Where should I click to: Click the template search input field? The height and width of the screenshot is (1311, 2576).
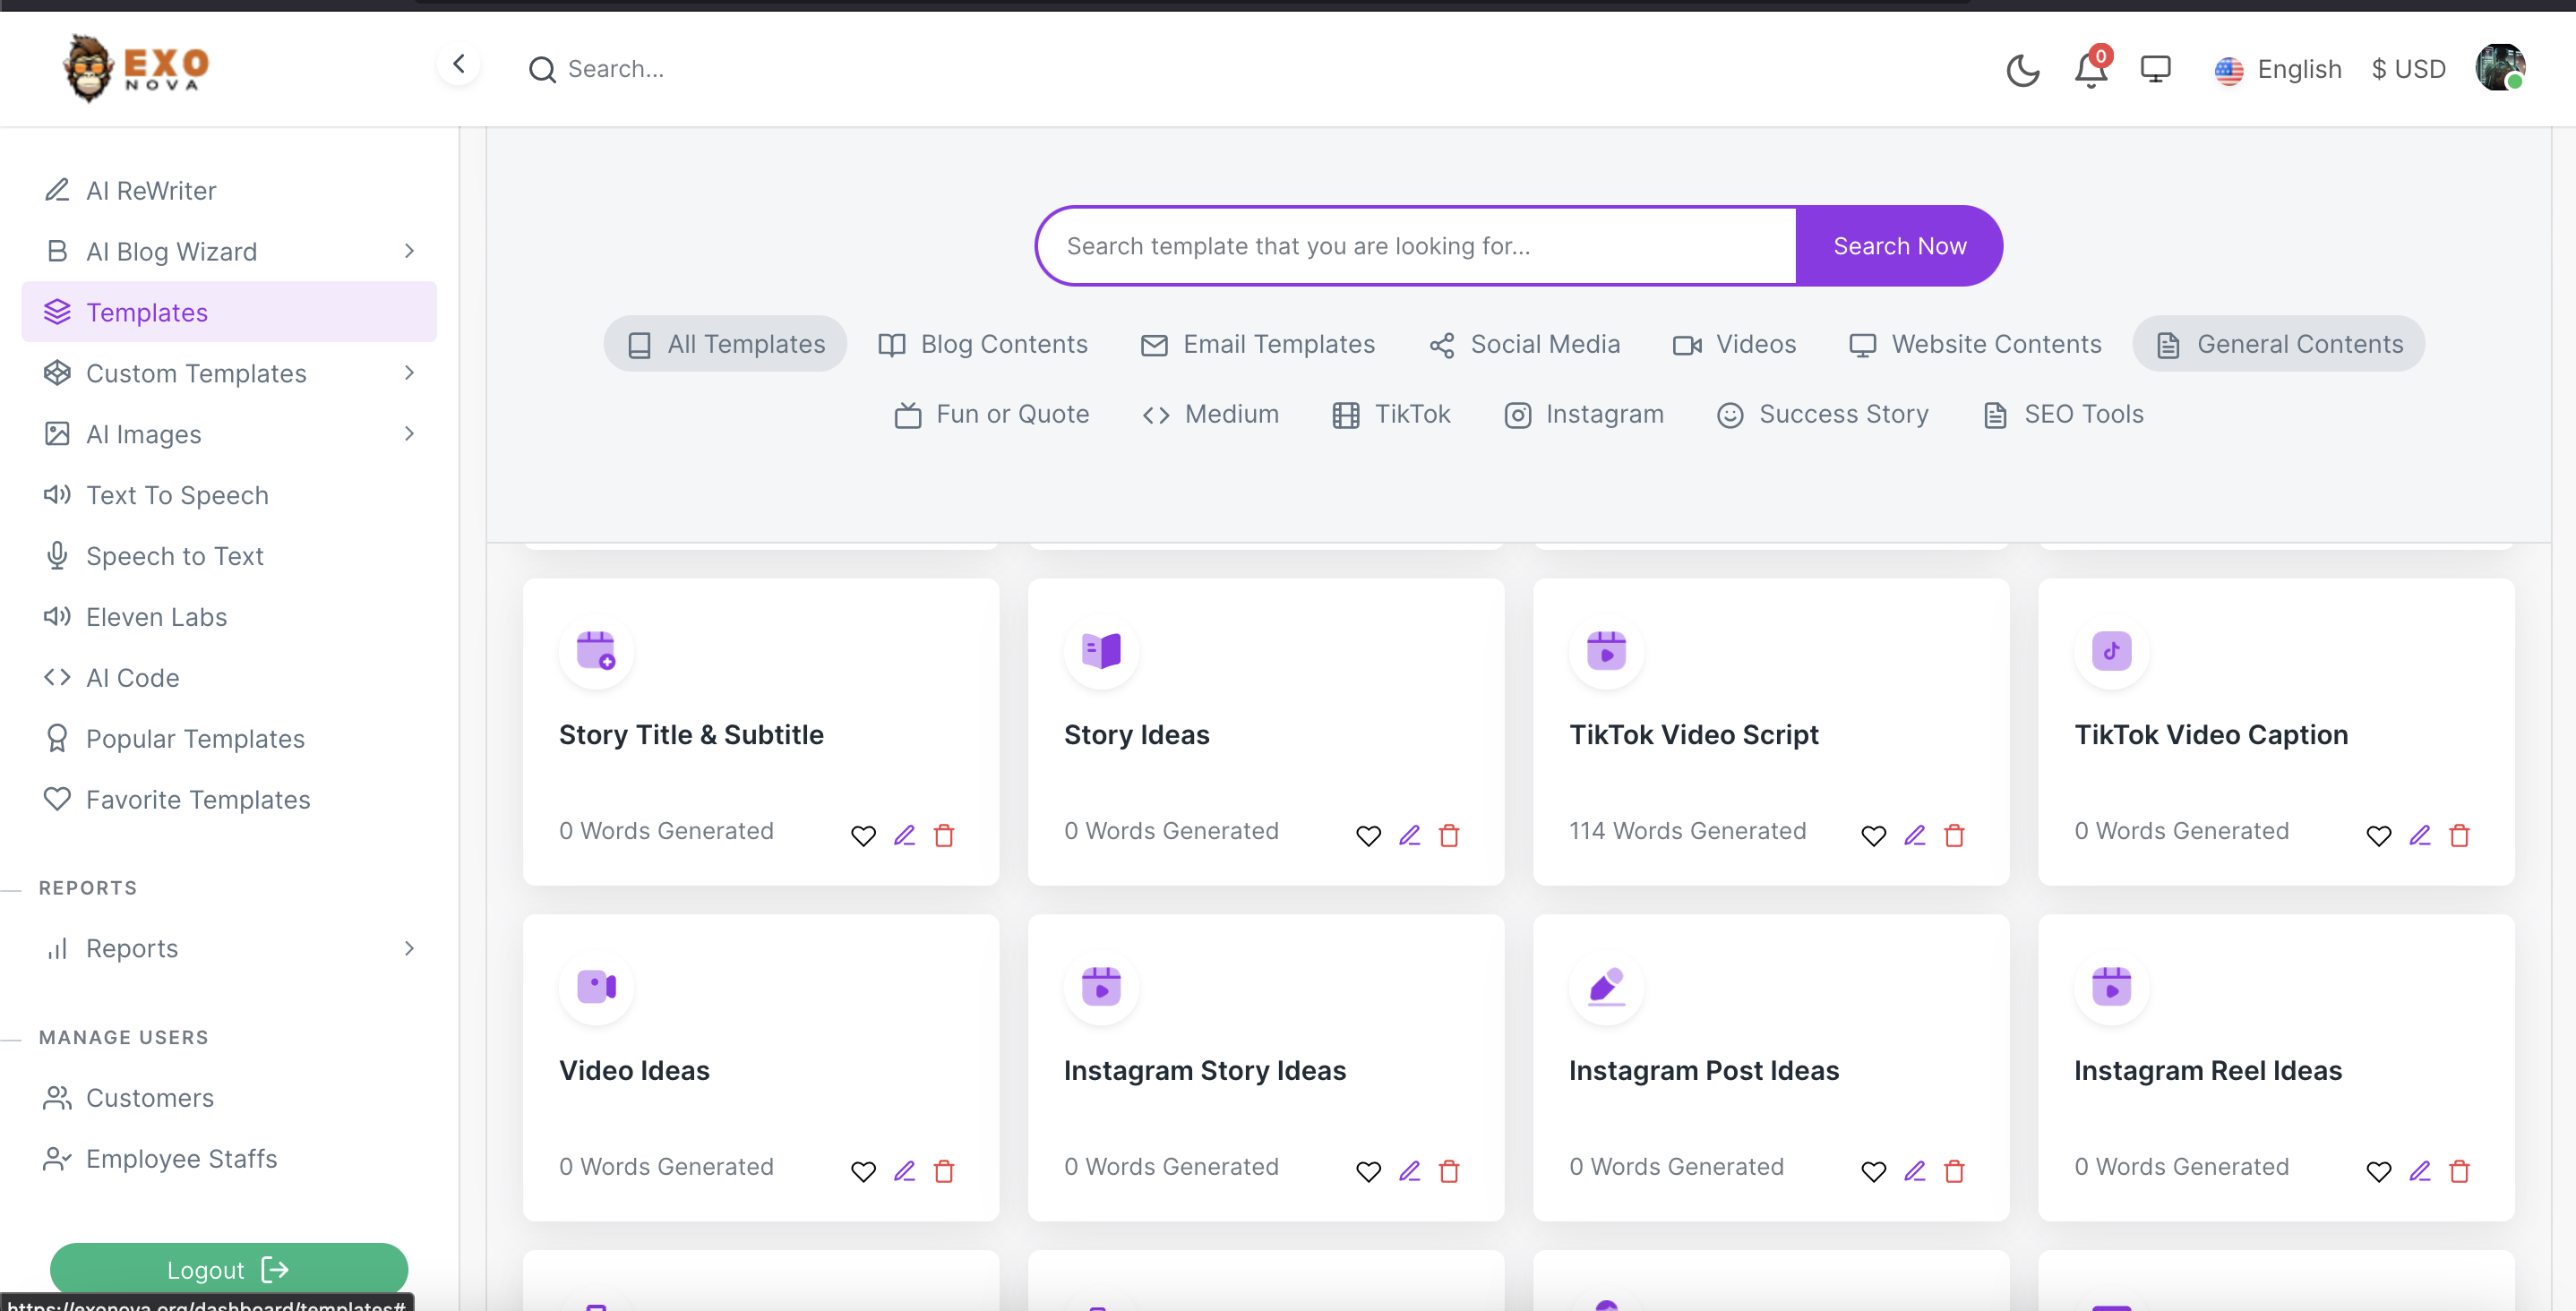tap(1415, 246)
